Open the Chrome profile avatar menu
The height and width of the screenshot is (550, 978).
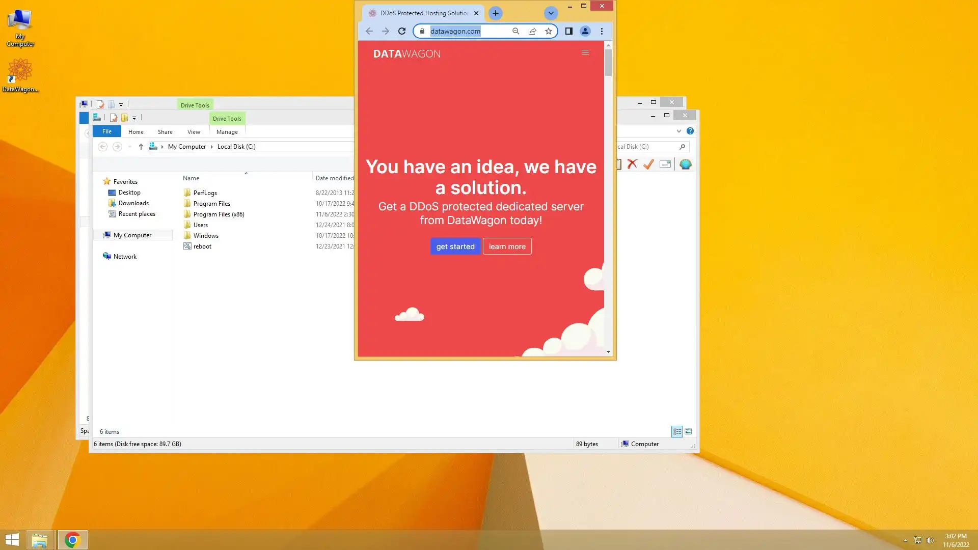coord(585,31)
